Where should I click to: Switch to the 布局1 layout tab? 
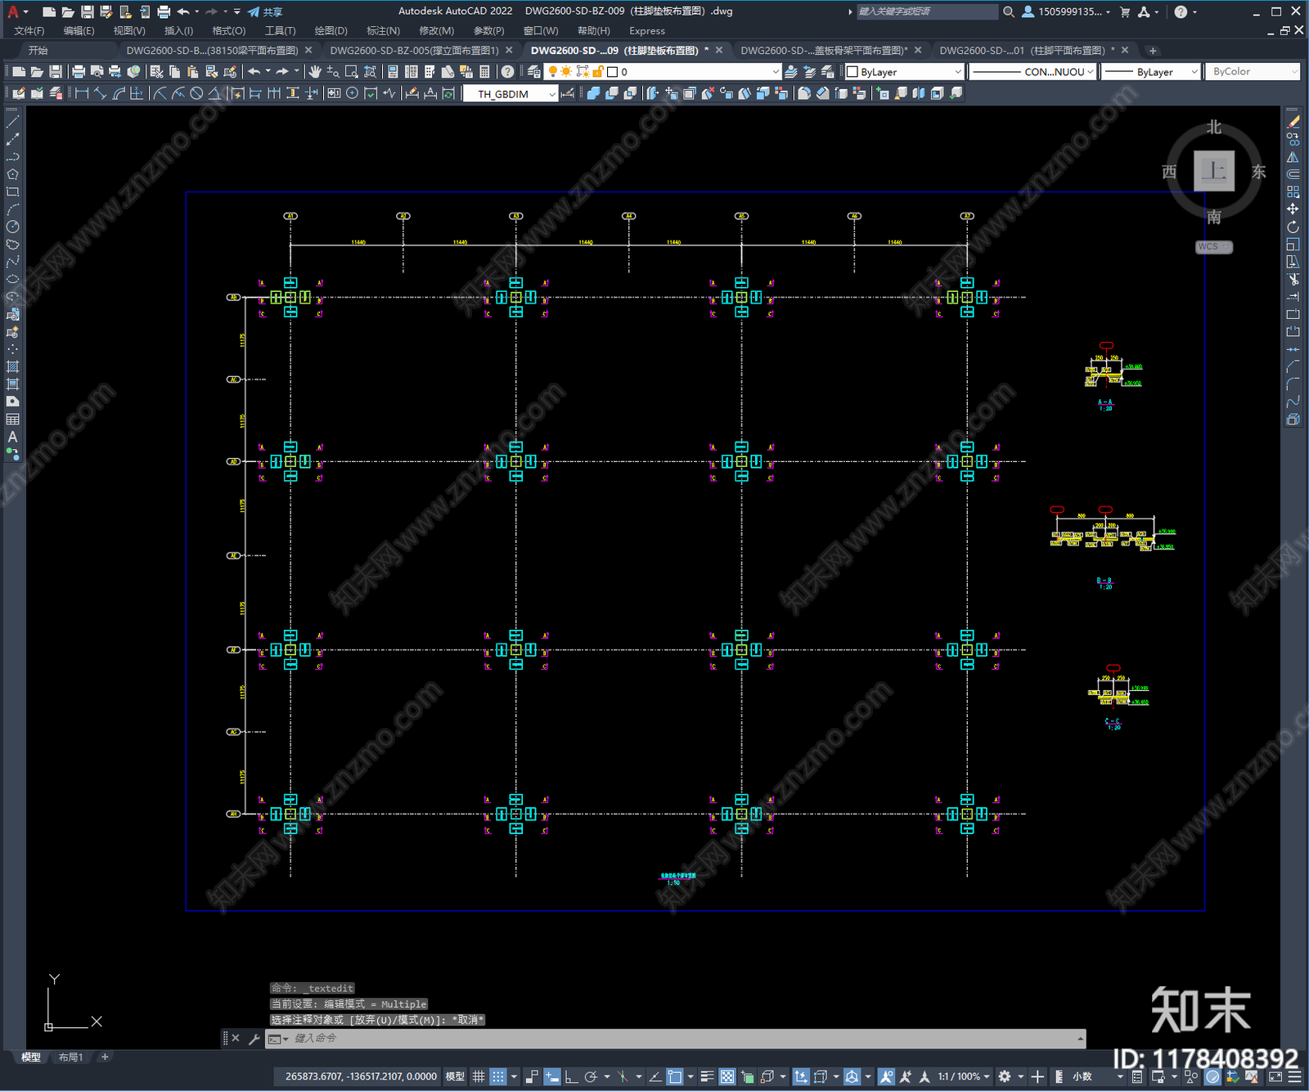click(x=71, y=1057)
